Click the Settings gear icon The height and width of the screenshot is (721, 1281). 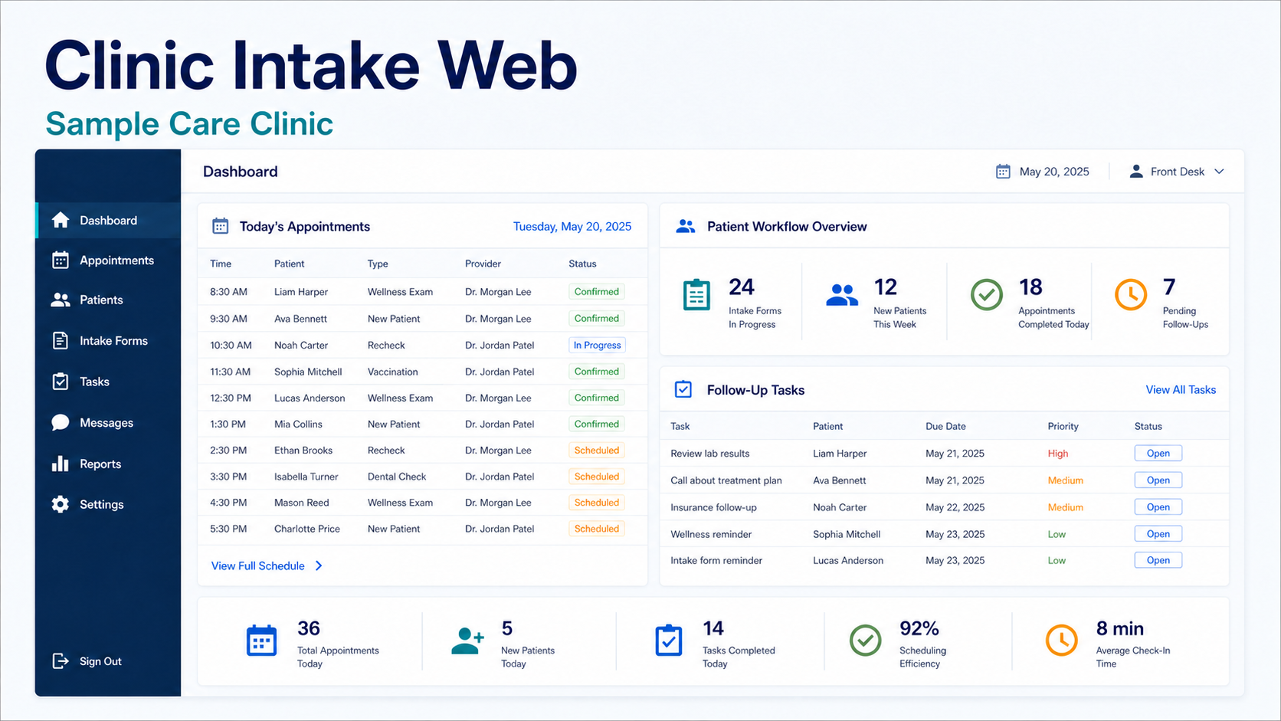pyautogui.click(x=61, y=504)
